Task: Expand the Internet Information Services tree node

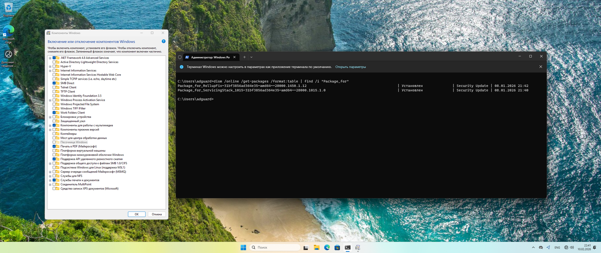Action: 50,71
